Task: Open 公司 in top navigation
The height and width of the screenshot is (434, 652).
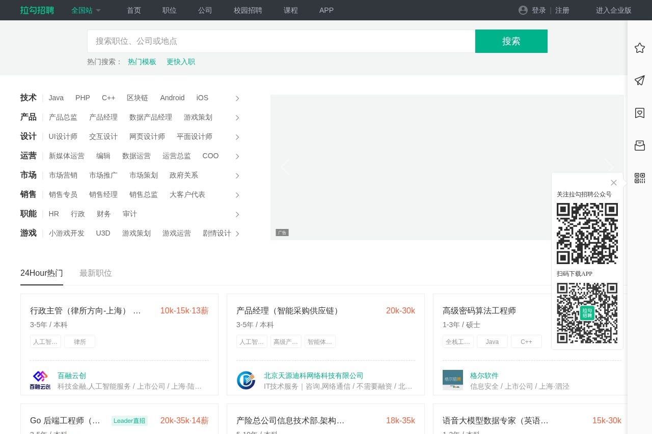Action: [x=205, y=10]
